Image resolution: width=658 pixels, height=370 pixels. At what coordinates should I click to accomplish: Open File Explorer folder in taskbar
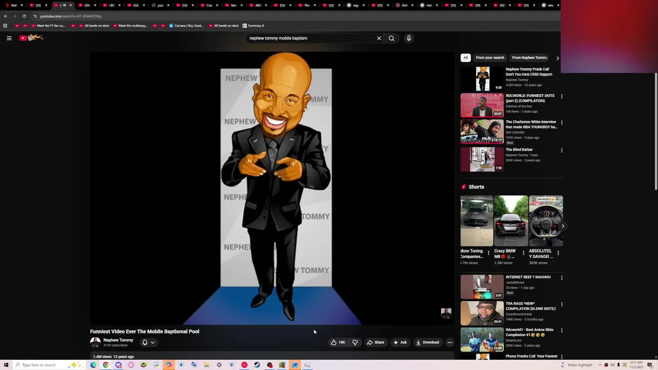pos(206,365)
